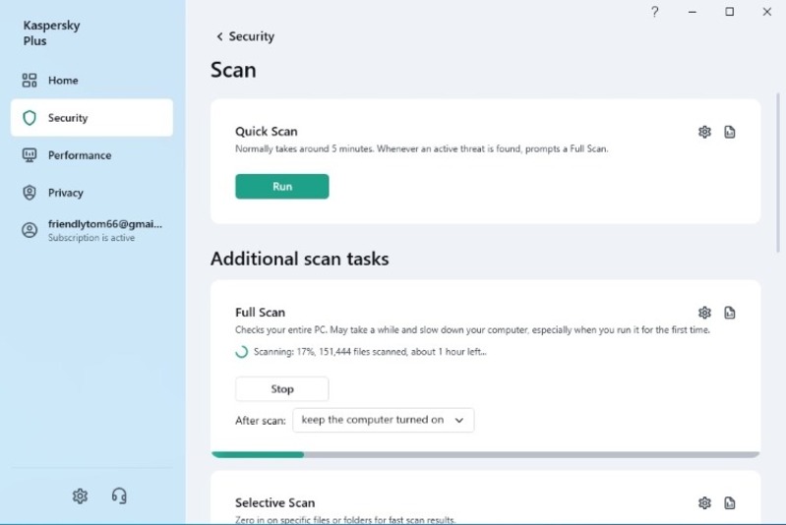The image size is (786, 525).
Task: Maximize the Kaspersky window
Action: (729, 12)
